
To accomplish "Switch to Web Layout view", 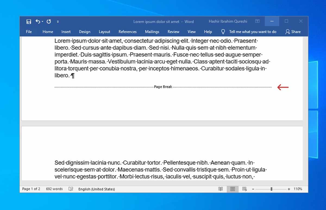I will tap(244, 189).
